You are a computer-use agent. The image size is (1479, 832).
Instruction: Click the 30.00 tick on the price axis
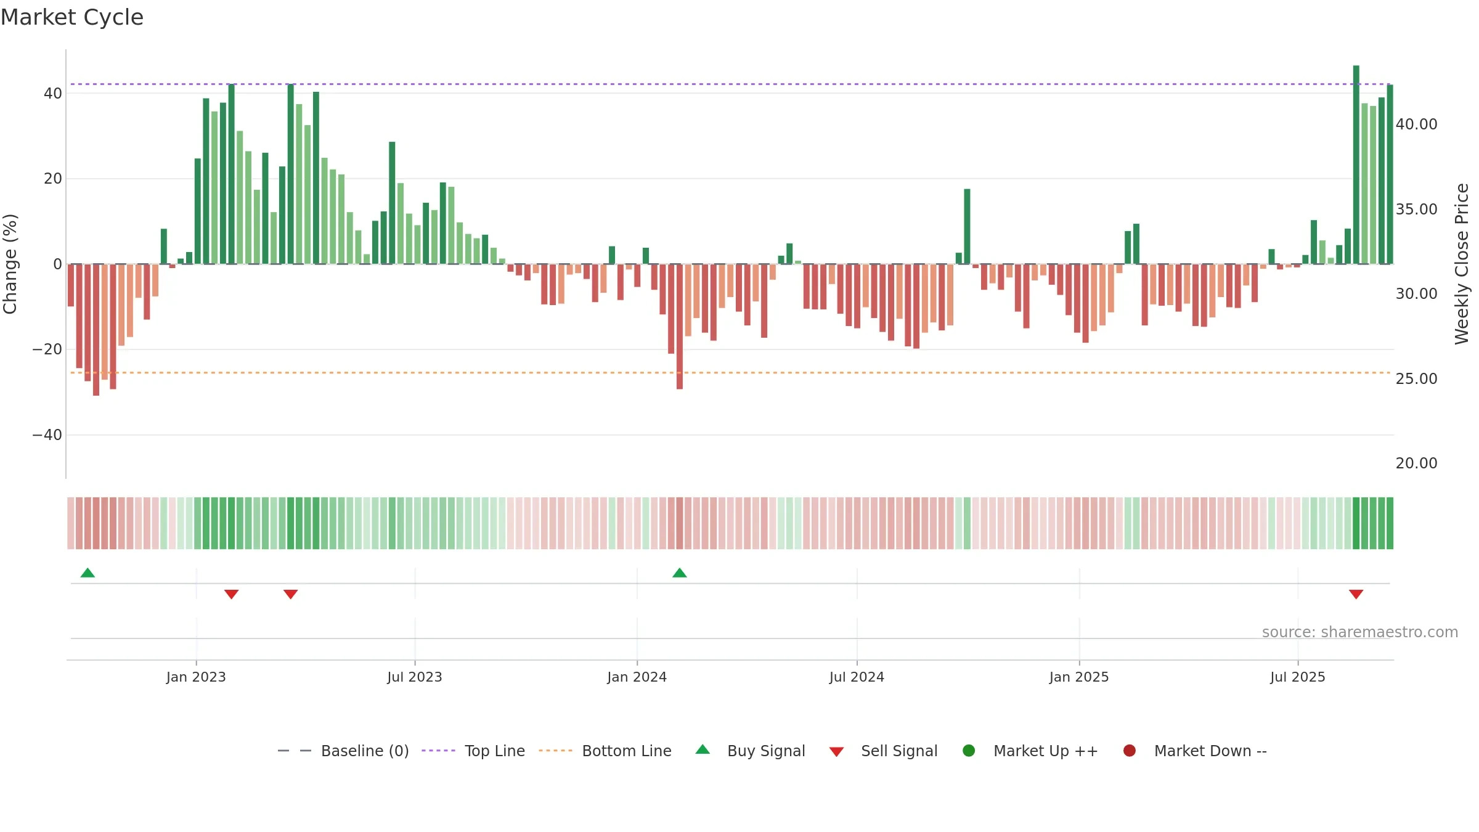click(1417, 294)
